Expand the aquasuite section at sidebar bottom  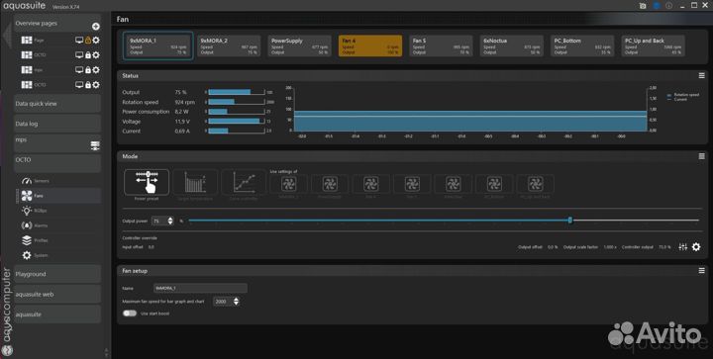[x=57, y=314]
